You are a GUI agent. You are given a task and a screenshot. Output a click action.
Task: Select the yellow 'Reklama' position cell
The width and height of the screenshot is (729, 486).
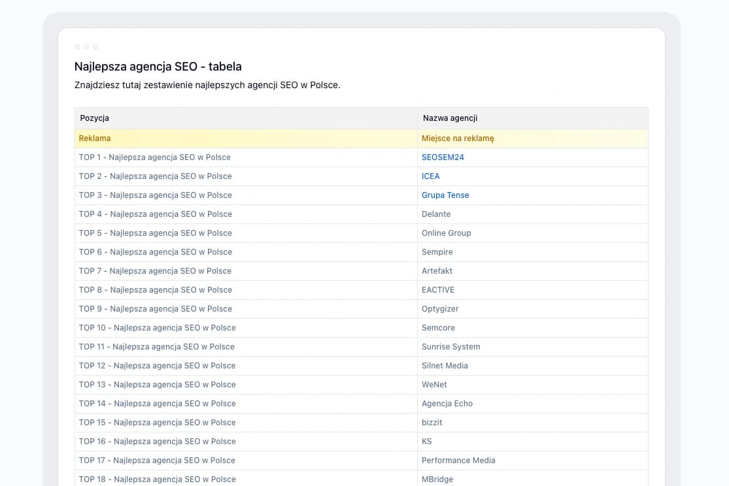click(x=95, y=138)
